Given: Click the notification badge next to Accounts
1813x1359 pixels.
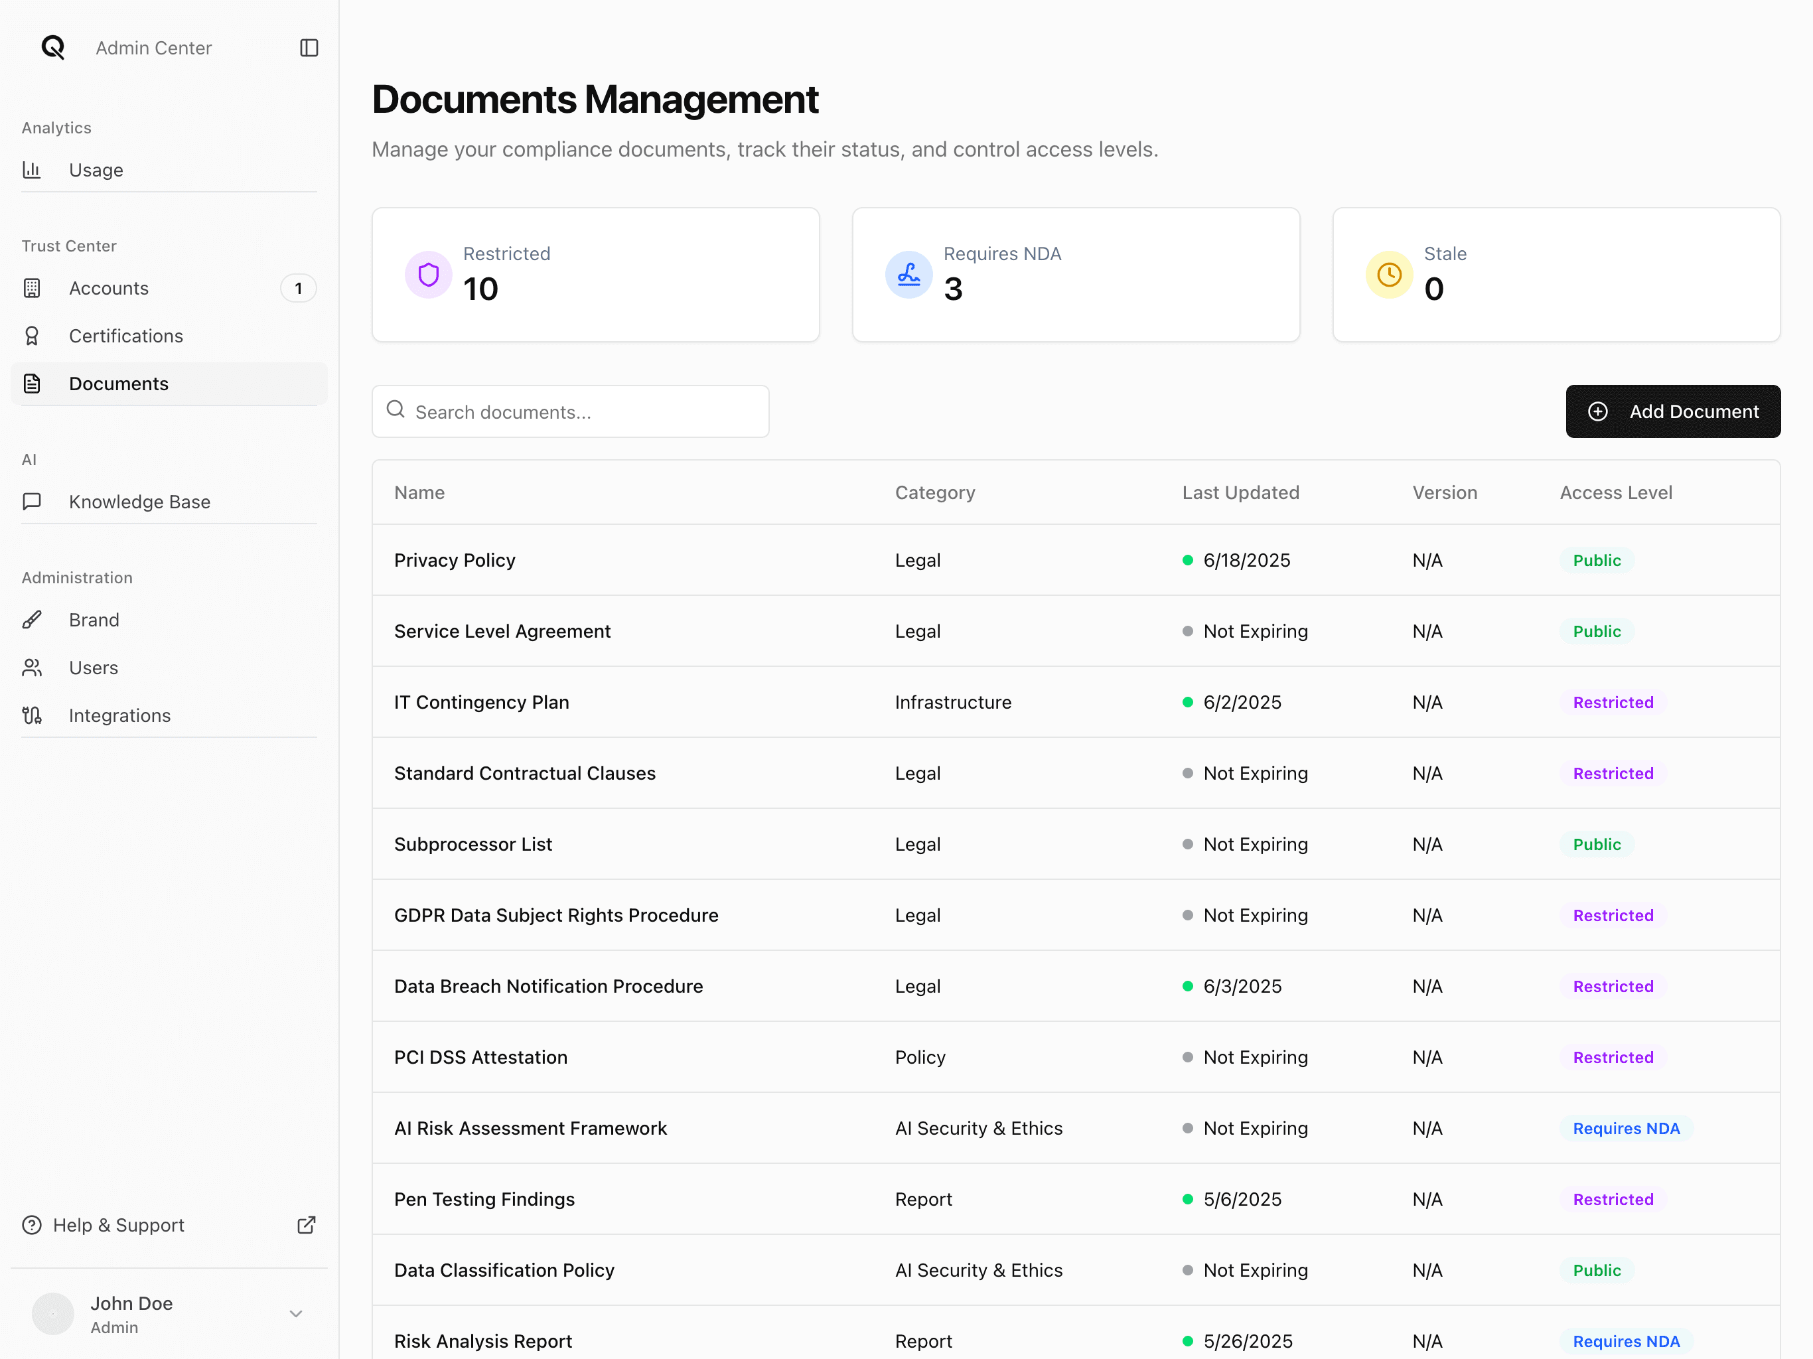Looking at the screenshot, I should (x=299, y=288).
